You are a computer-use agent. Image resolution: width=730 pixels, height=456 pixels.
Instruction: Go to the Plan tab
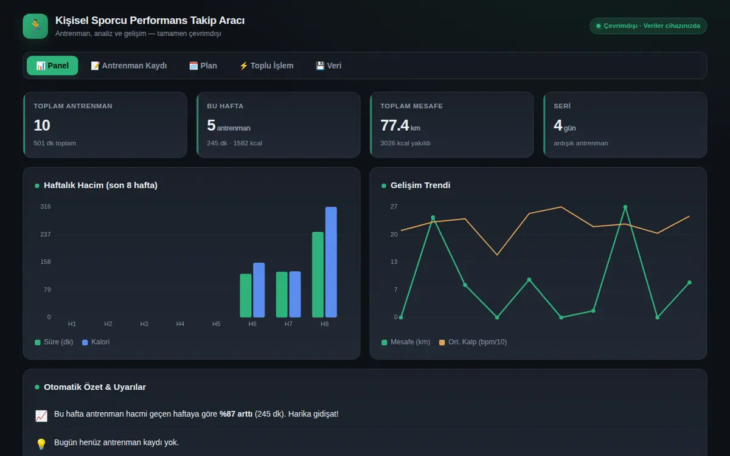coord(203,66)
